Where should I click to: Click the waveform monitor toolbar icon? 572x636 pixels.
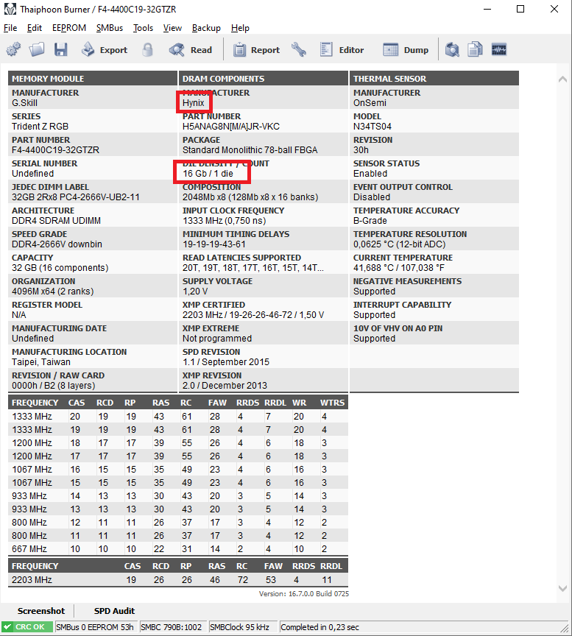499,50
